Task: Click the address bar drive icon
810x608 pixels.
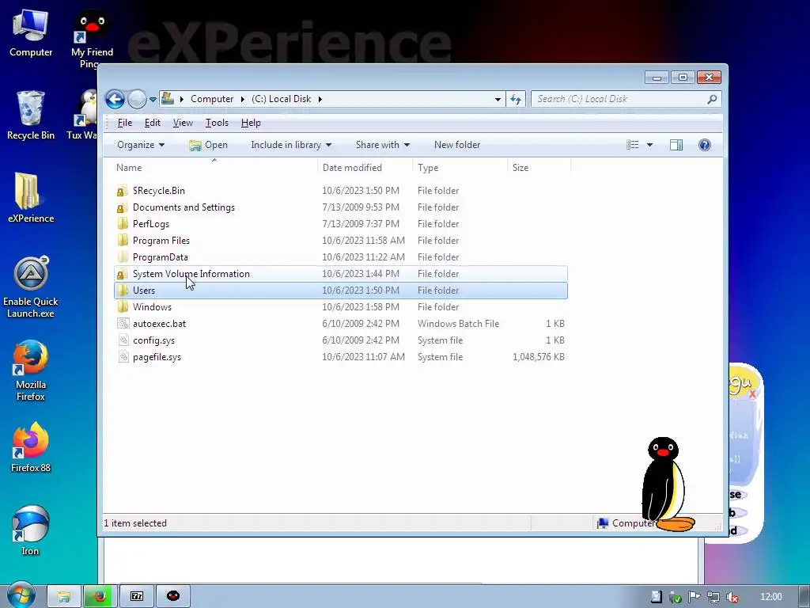Action: pos(168,98)
